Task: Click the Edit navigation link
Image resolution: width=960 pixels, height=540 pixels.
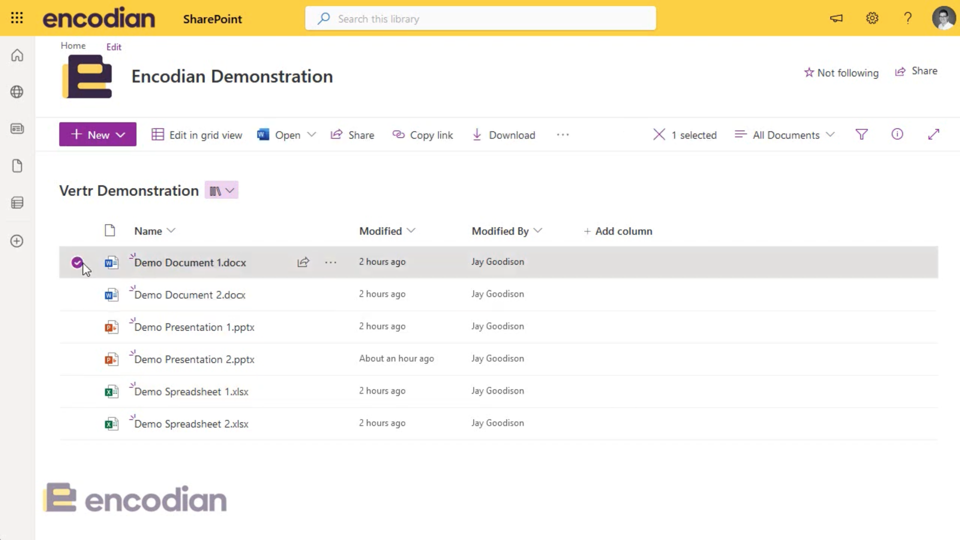Action: (x=114, y=47)
